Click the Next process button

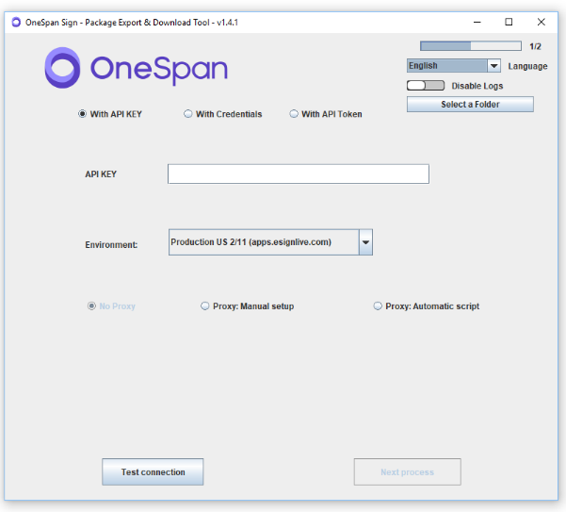[x=407, y=471]
